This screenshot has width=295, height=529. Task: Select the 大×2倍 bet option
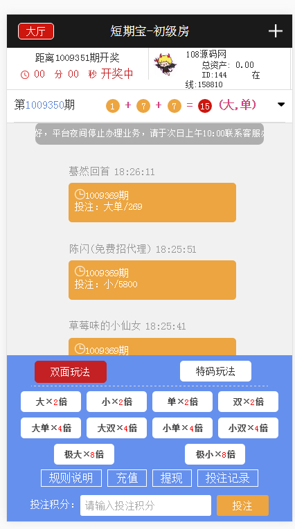click(51, 402)
